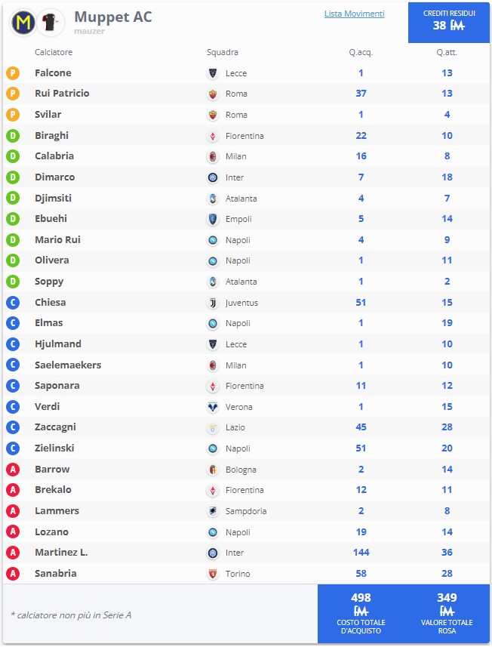
Task: Click the Verona crest beside Verdi
Action: (x=213, y=407)
